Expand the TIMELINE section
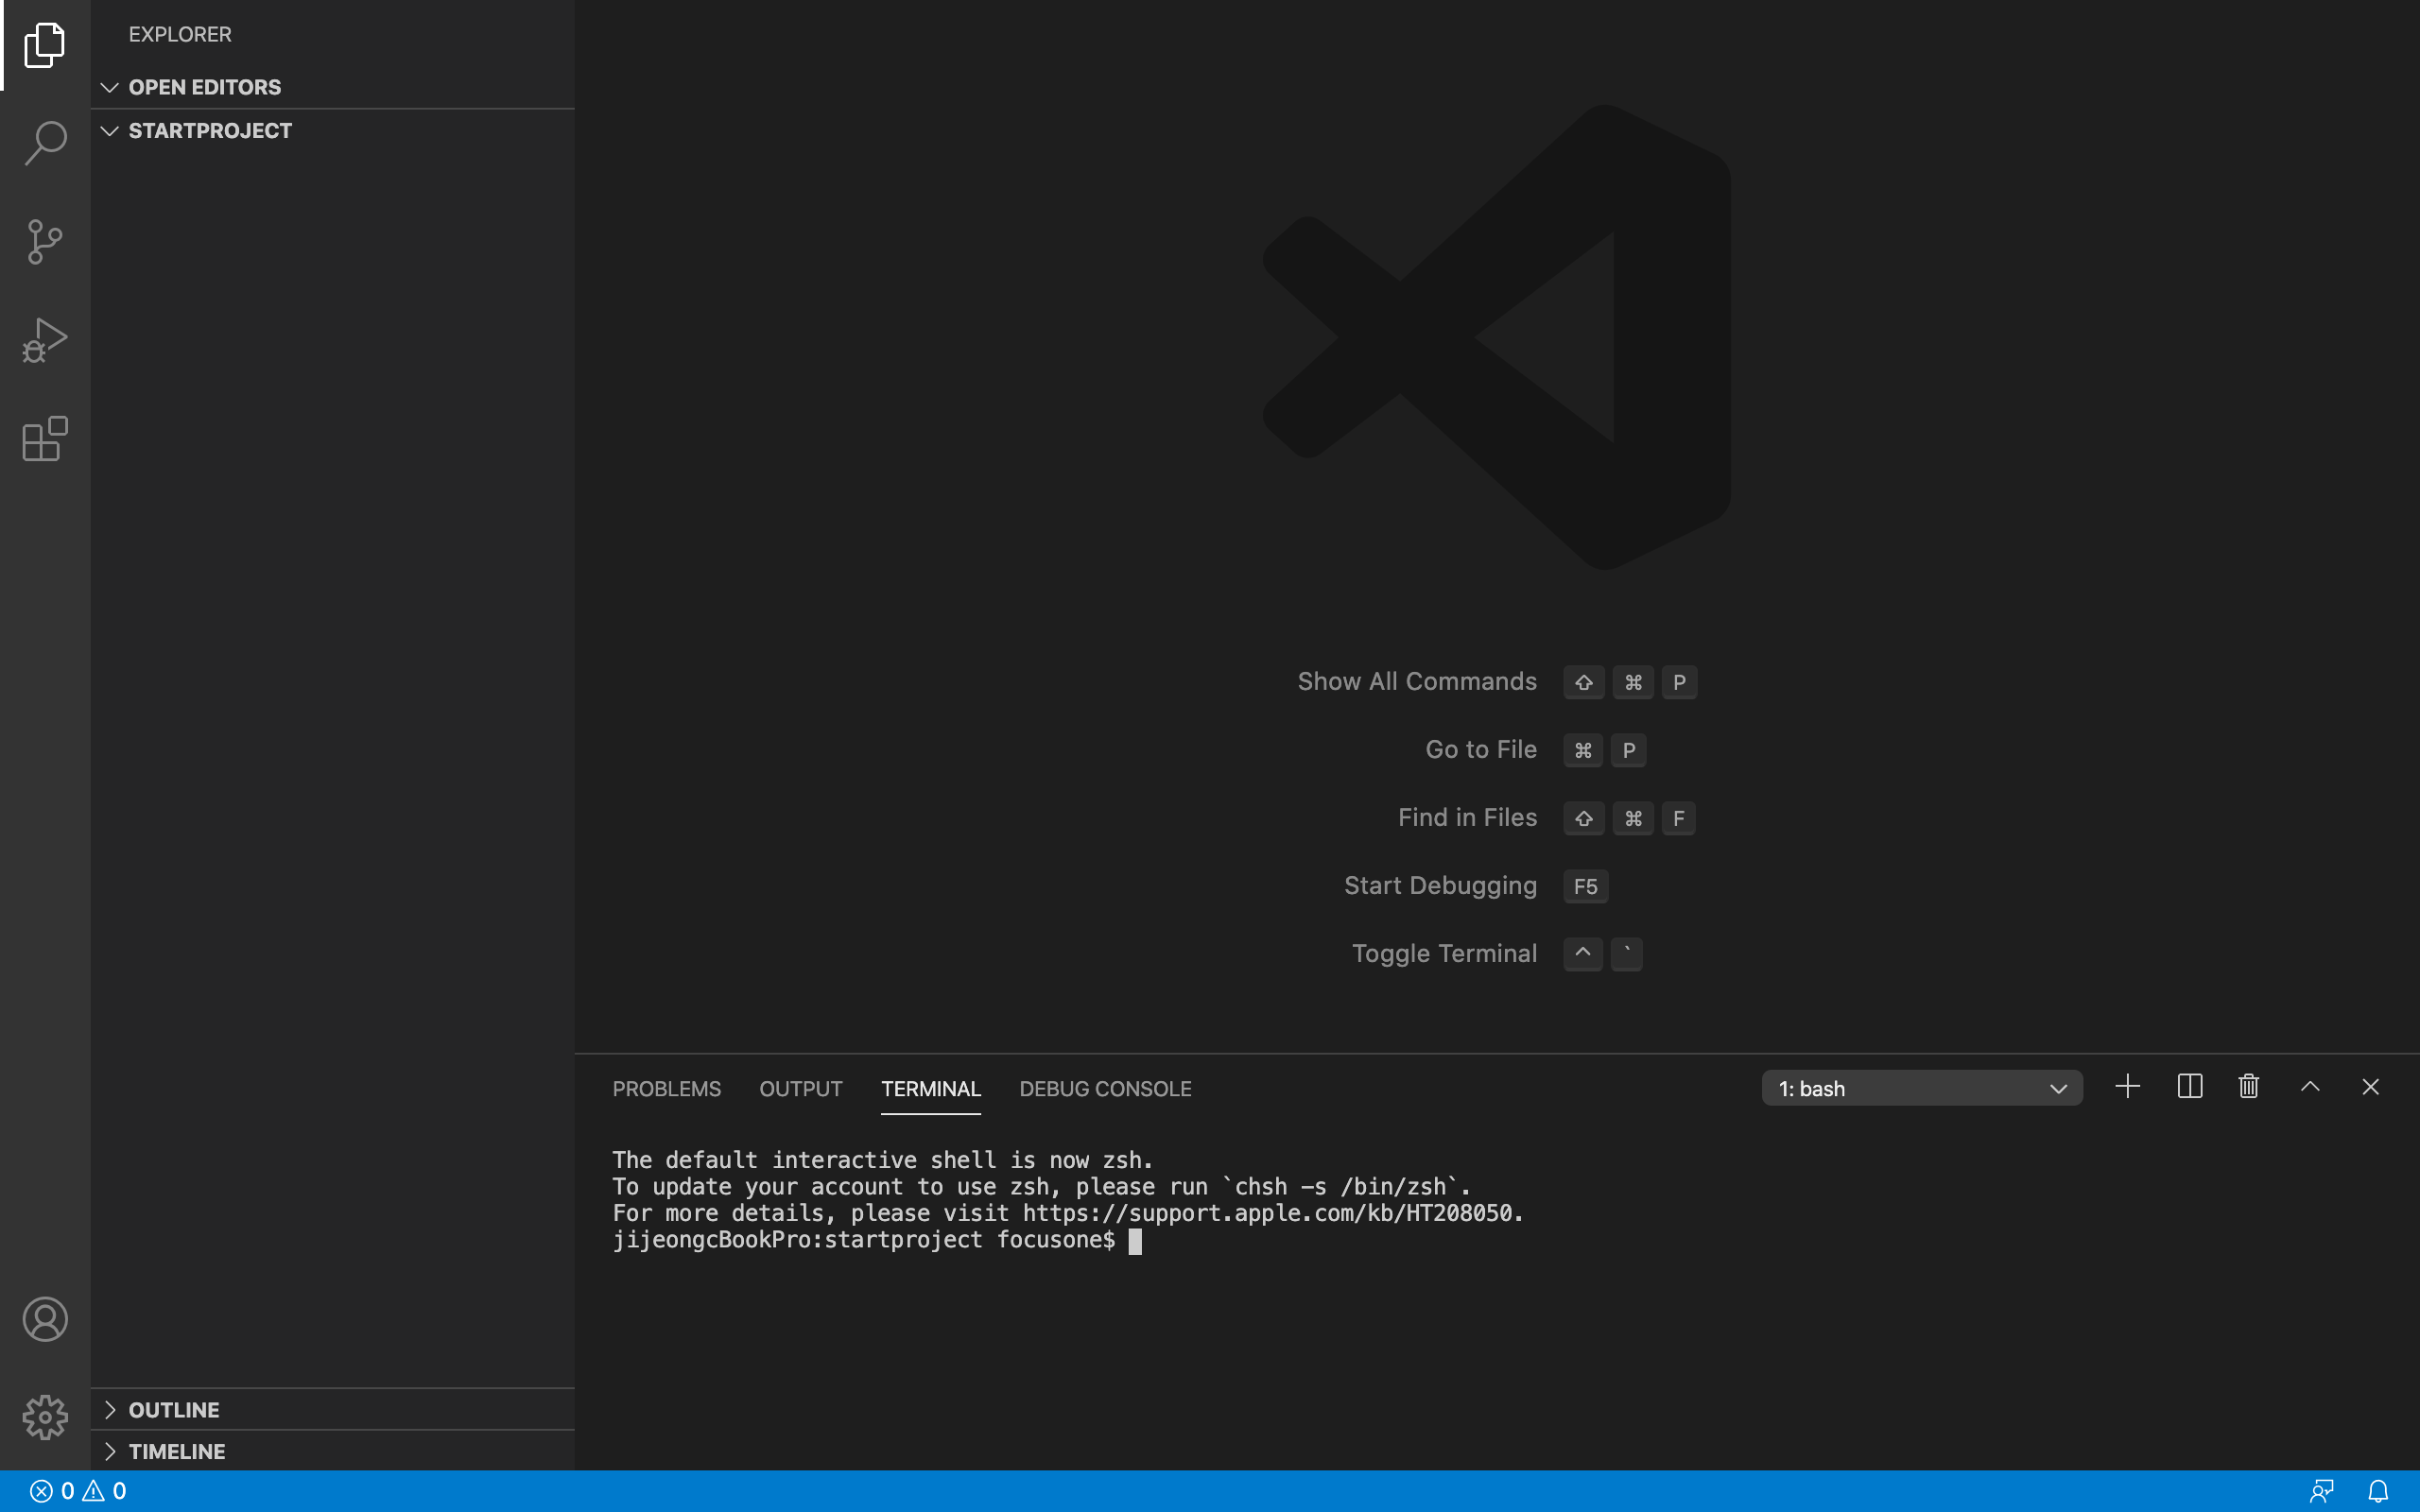The height and width of the screenshot is (1512, 2420). [x=176, y=1451]
